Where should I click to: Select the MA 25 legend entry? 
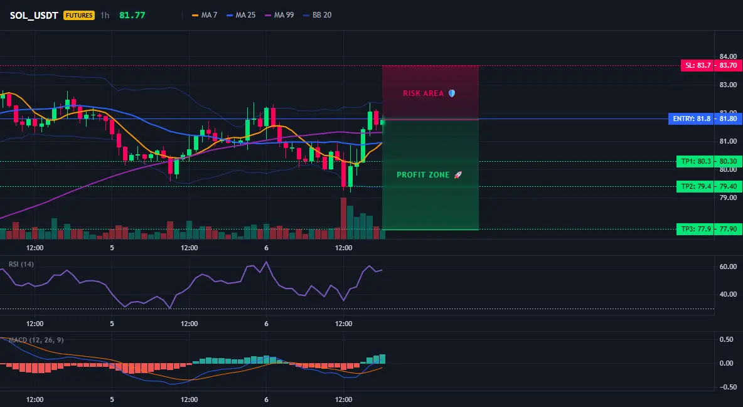[241, 15]
